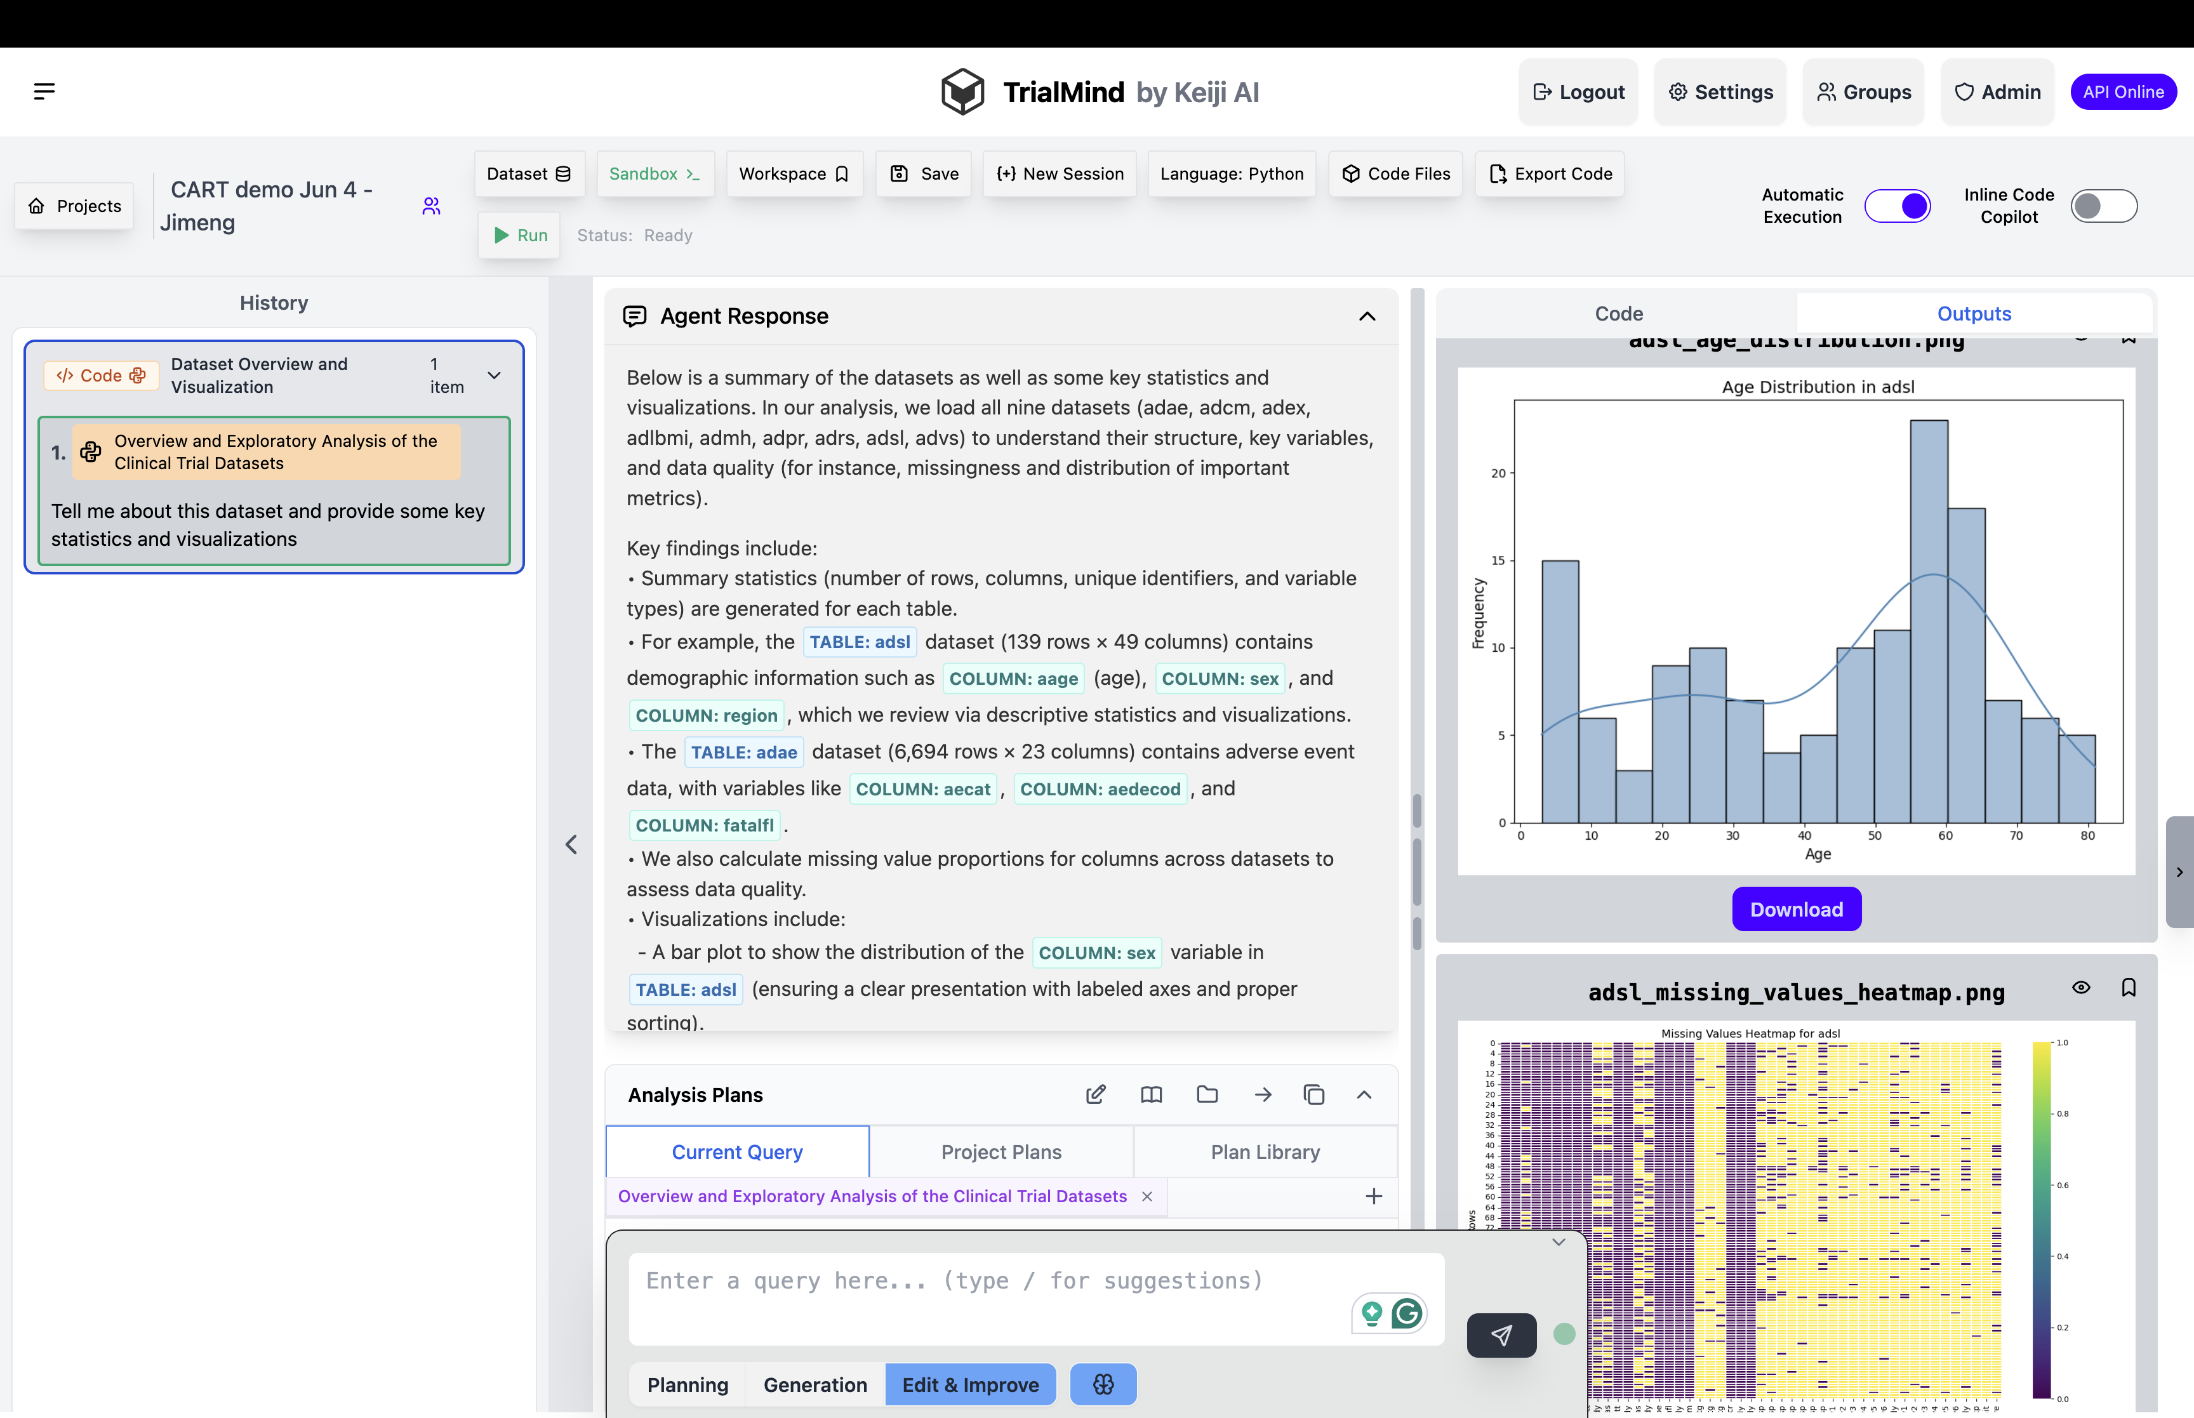
Task: Bookmark the adsl_missing_values_heatmap.png output
Action: coord(2128,988)
